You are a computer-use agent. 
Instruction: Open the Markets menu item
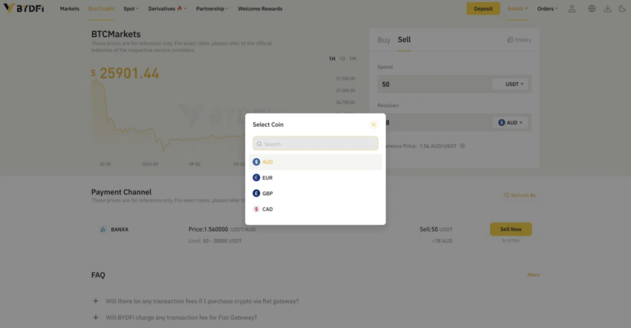point(69,8)
